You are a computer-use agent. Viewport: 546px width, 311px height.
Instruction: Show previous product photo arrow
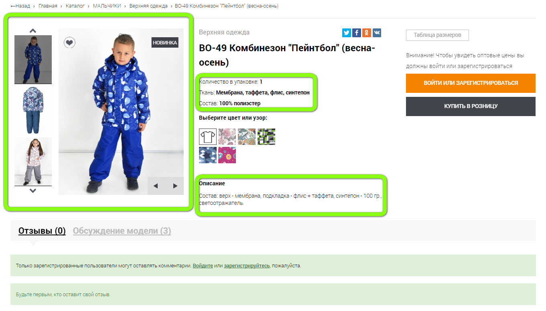click(156, 186)
